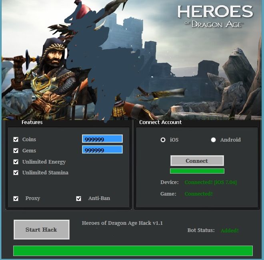Click the 'Device:' label
Image resolution: width=264 pixels, height=260 pixels.
click(x=169, y=182)
